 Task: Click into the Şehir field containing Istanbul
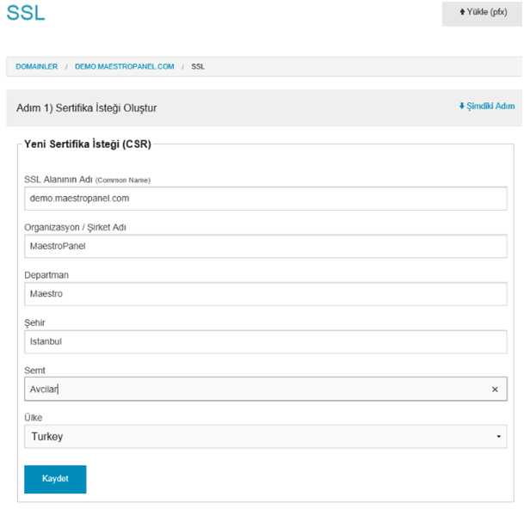pyautogui.click(x=266, y=341)
